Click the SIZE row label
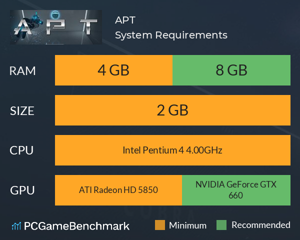 pyautogui.click(x=22, y=111)
